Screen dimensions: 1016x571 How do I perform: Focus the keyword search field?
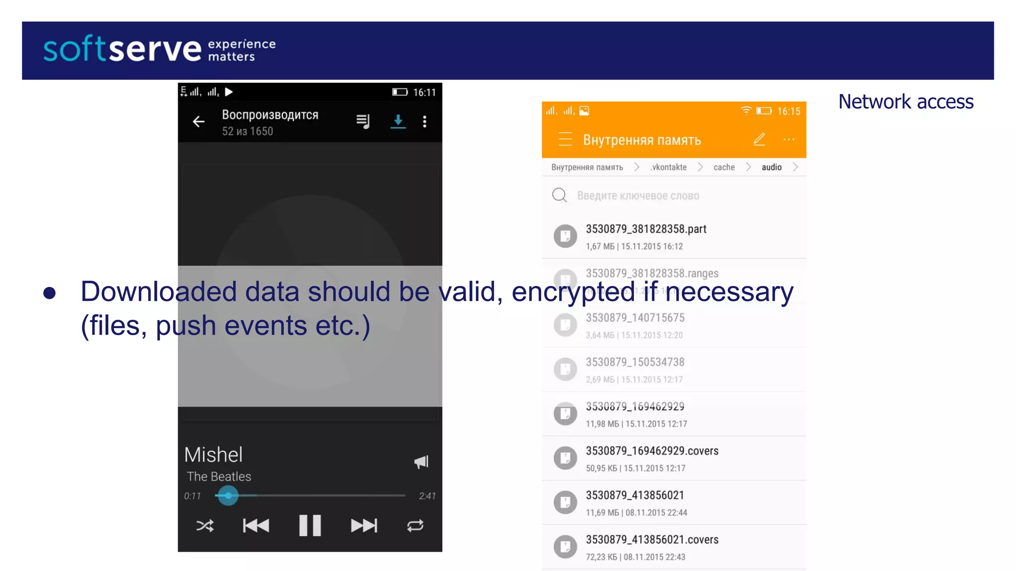[x=674, y=195]
